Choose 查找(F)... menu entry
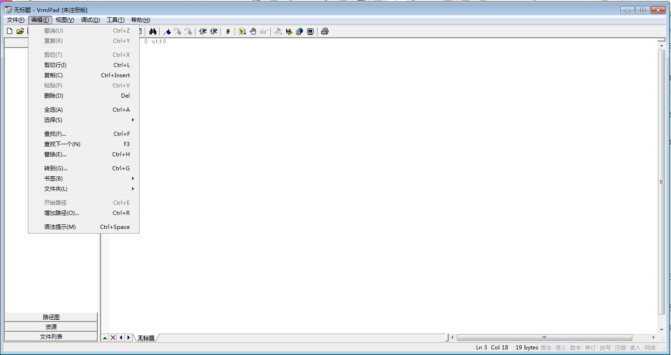Viewport: 671px width, 355px height. (84, 134)
